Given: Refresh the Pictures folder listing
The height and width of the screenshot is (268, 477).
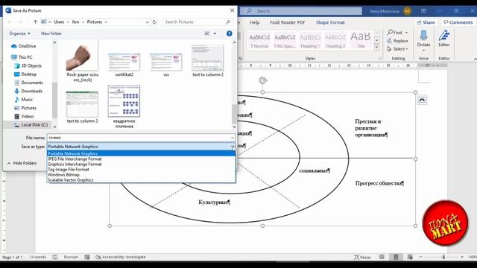Looking at the screenshot, I should [154, 22].
